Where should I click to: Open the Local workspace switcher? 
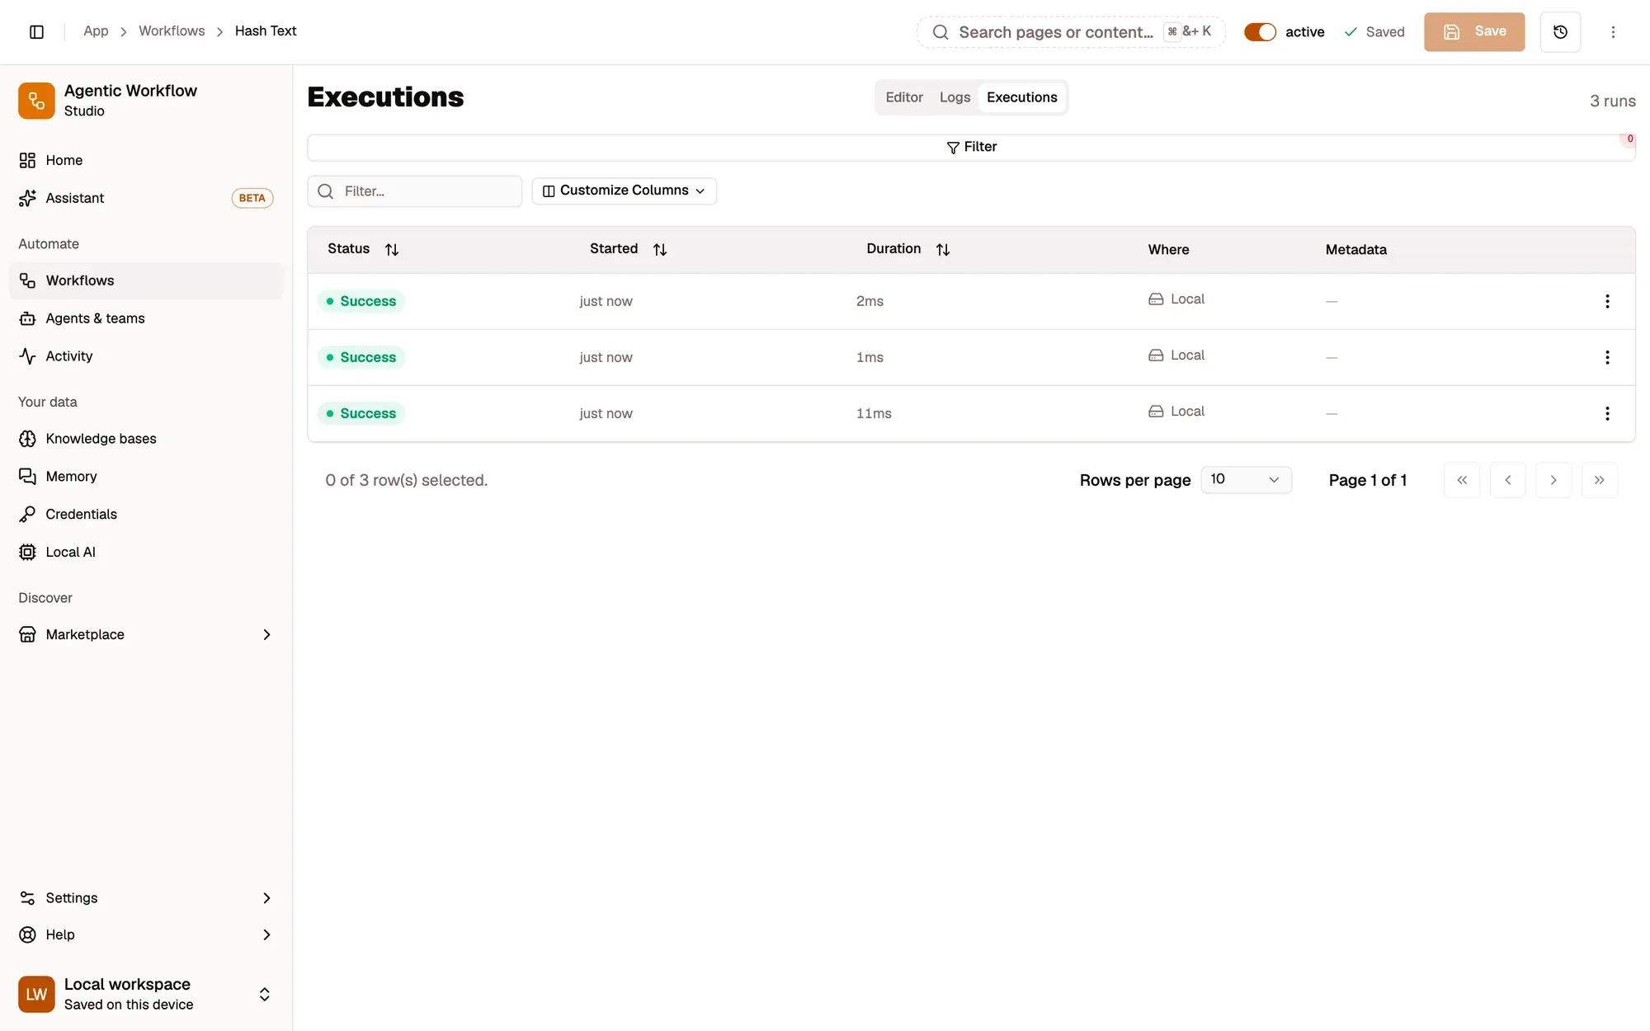coord(146,994)
